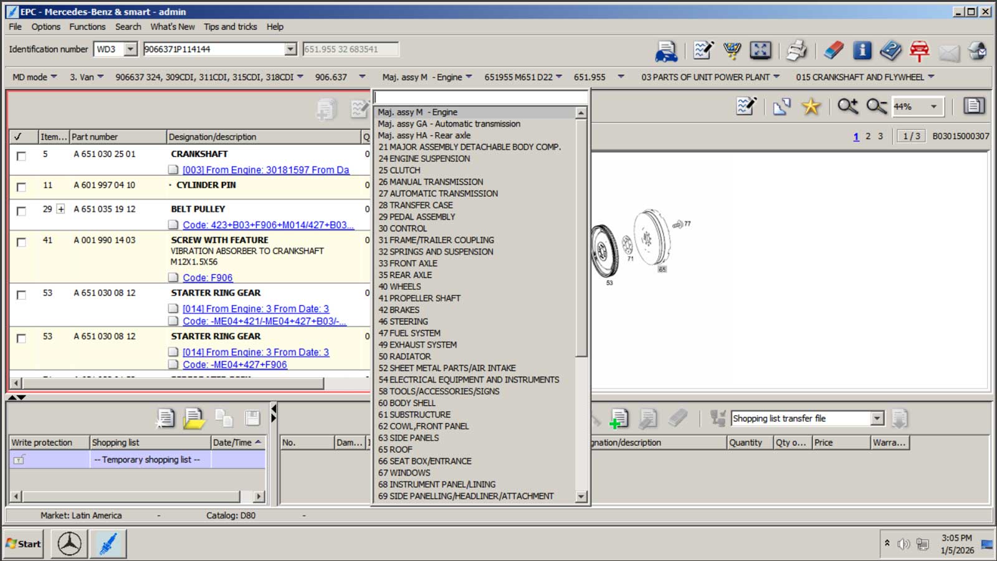Open the blue info icon
997x561 pixels.
point(862,50)
